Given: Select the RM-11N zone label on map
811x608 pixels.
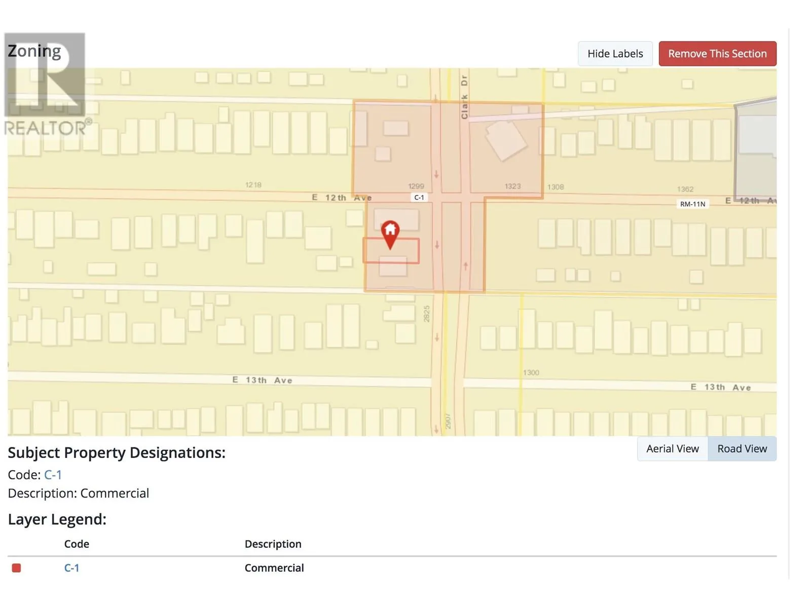Looking at the screenshot, I should [692, 204].
